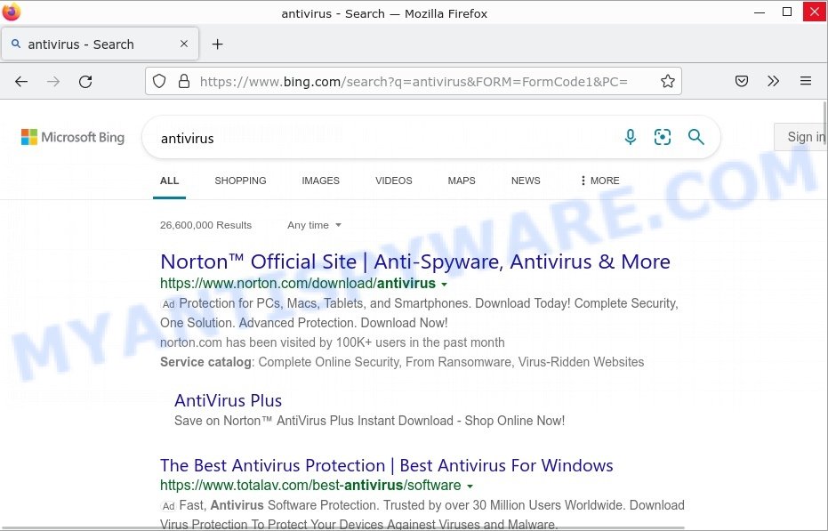
Task: Show more toolbar tools chevron
Action: point(773,81)
